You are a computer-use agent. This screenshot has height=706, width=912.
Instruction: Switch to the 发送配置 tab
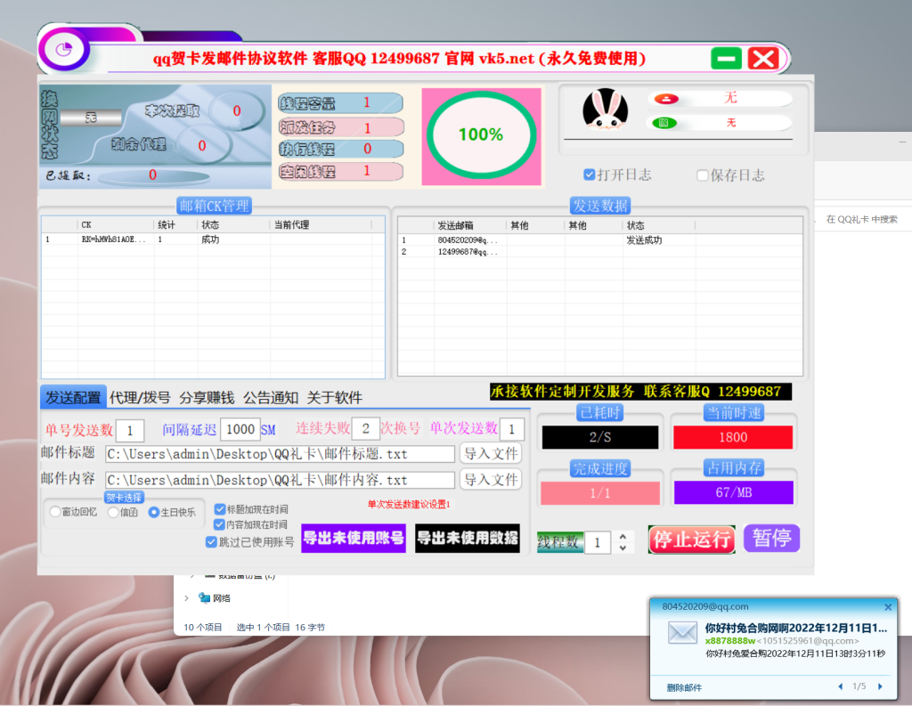click(73, 397)
